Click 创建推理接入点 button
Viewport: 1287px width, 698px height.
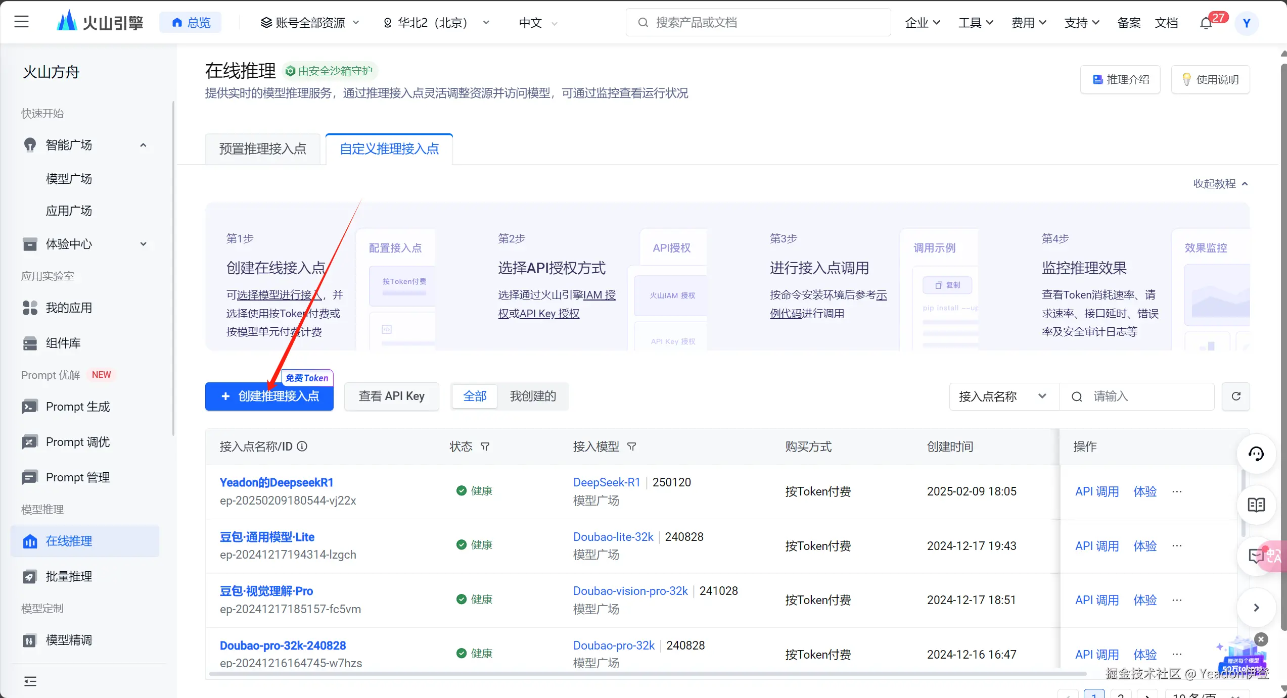click(269, 396)
